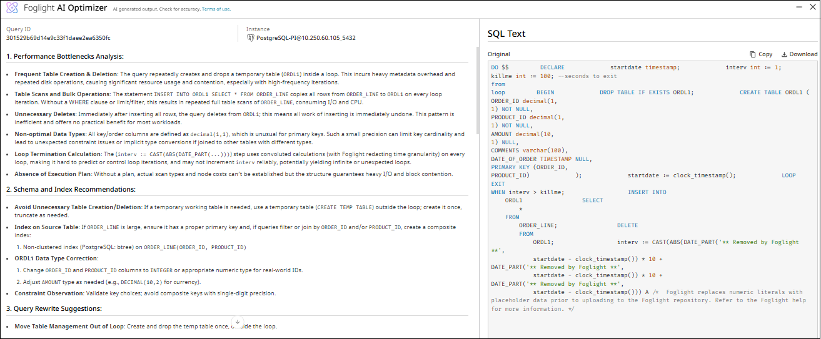Download the SQL text
The width and height of the screenshot is (821, 339).
tap(800, 54)
